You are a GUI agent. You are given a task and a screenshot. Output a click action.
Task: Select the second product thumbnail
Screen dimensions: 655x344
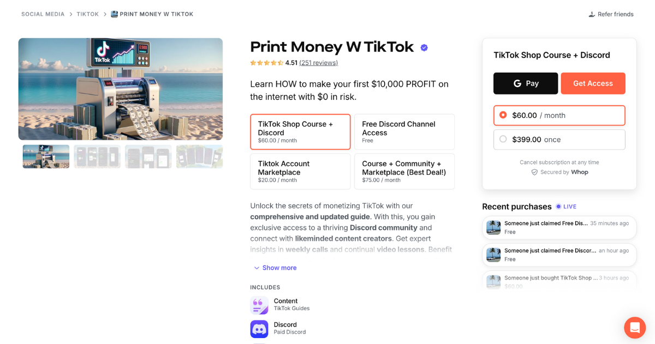[x=97, y=157]
